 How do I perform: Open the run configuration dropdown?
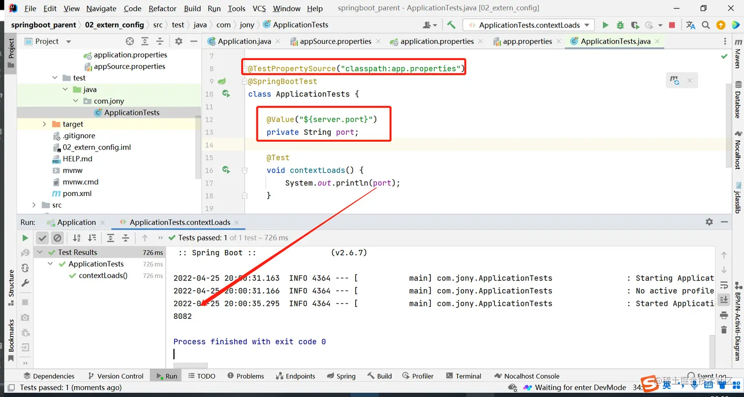tap(529, 25)
